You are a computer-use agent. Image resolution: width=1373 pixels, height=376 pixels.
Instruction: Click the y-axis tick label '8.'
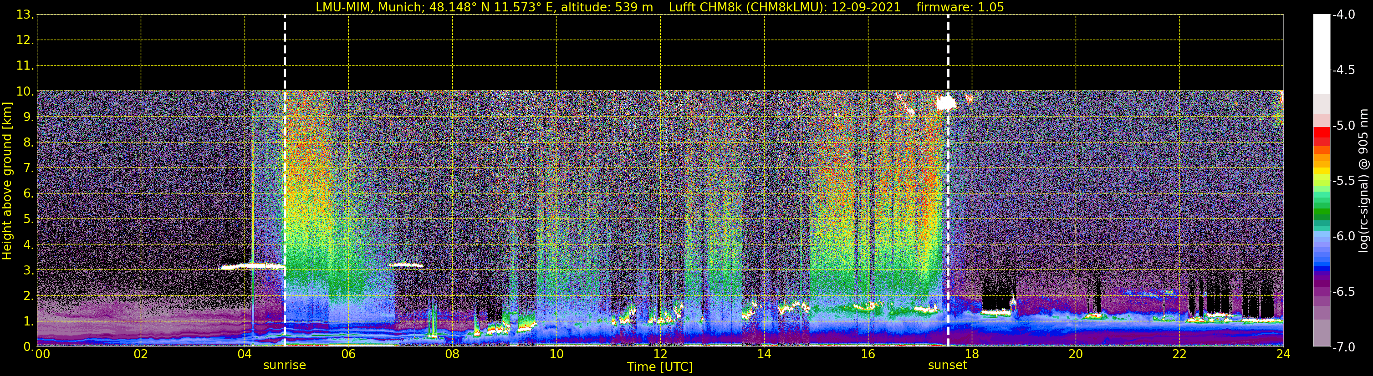(x=28, y=142)
